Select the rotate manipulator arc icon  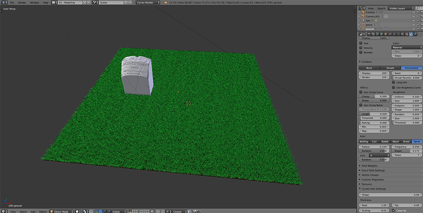(104, 211)
